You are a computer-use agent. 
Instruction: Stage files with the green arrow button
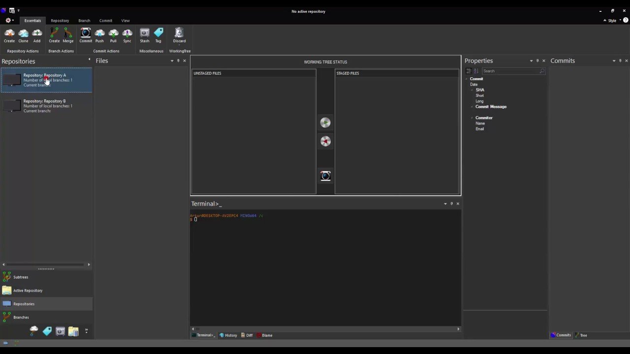pyautogui.click(x=325, y=122)
